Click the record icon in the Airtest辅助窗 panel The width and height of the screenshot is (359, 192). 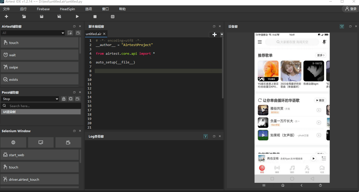click(x=78, y=33)
